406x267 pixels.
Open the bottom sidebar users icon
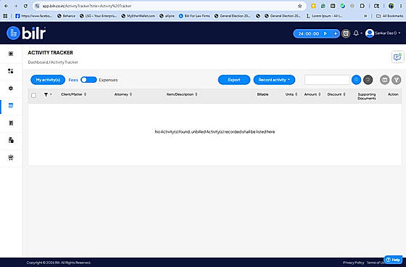[x=11, y=157]
